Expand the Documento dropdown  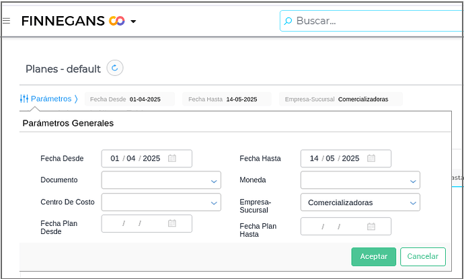[x=214, y=181]
